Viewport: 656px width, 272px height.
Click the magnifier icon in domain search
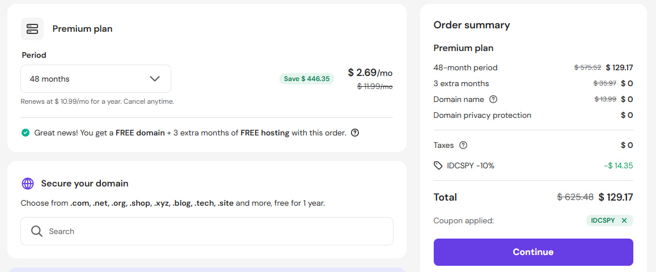37,231
